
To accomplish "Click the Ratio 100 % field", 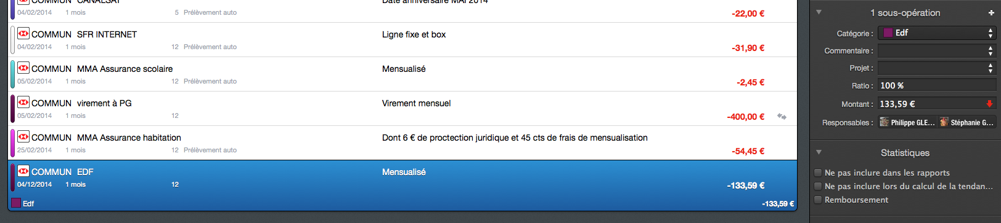I will coord(937,85).
